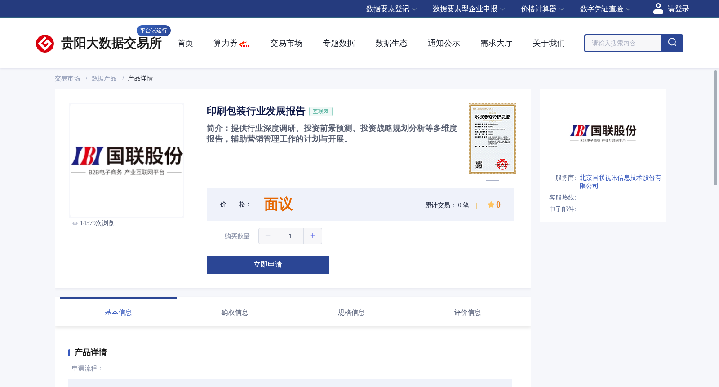Image resolution: width=719 pixels, height=387 pixels.
Task: Click the red exchange logo icon
Action: point(45,44)
